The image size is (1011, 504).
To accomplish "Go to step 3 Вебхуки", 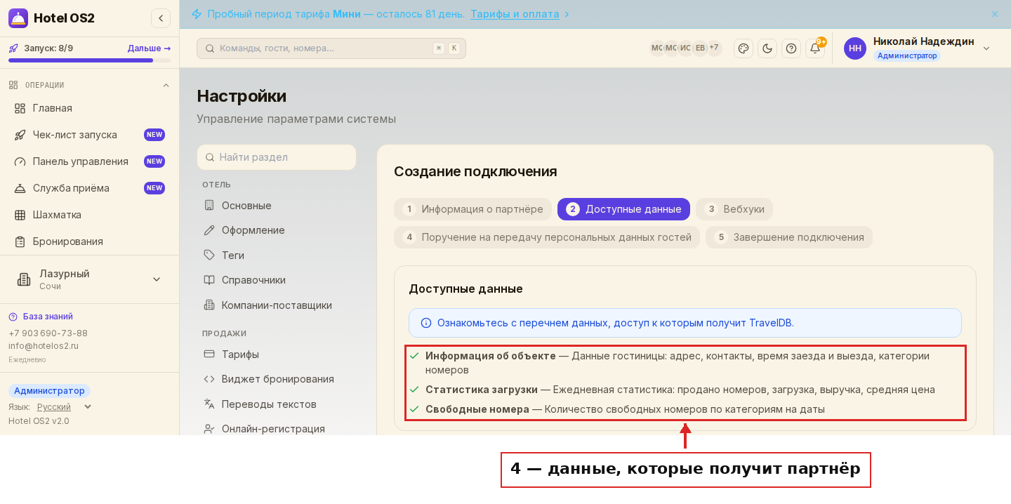I will coord(734,209).
